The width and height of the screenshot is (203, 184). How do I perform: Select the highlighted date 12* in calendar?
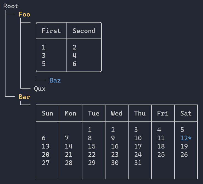[x=186, y=138]
